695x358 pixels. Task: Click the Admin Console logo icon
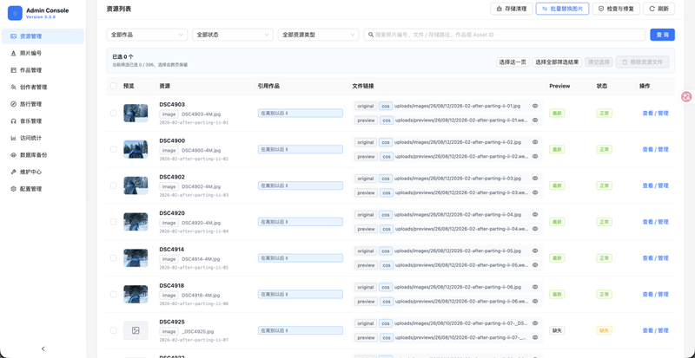(x=15, y=13)
